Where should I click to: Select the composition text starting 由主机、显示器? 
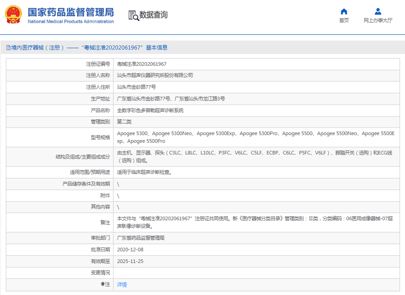pyautogui.click(x=255, y=157)
